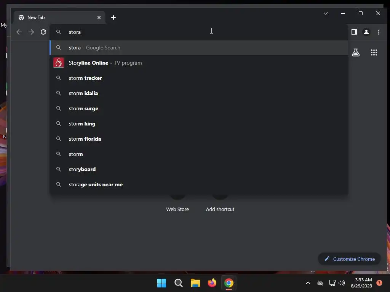Viewport: 390px width, 292px height.
Task: Select 'stora - Google Search' suggestion
Action: click(199, 48)
